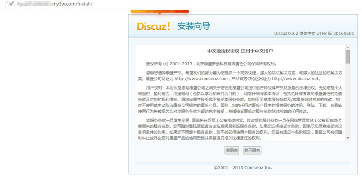Click the title 中文版授权协议 适用于中文用户
This screenshot has width=362, height=185.
click(240, 51)
